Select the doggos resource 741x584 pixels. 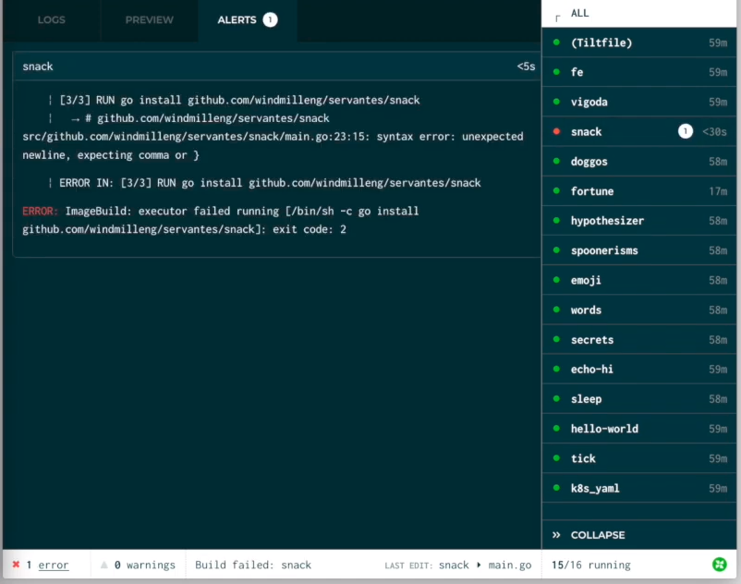point(639,162)
